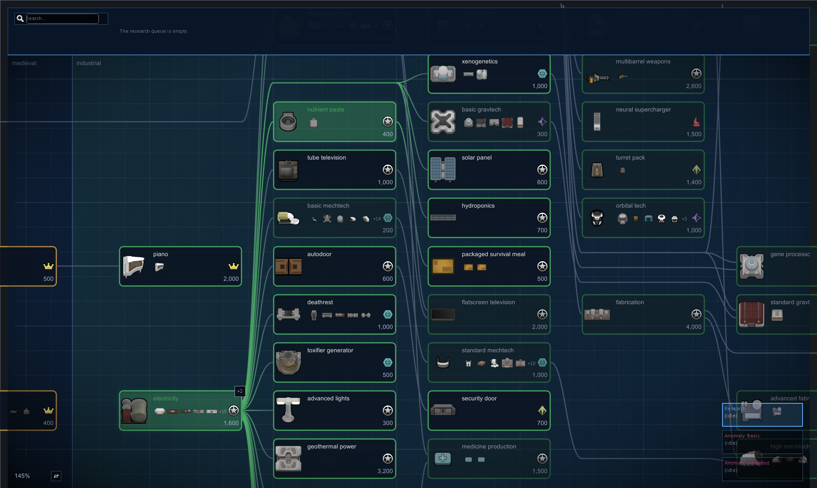Click the fabrication bench icon
The width and height of the screenshot is (817, 488).
tap(597, 314)
